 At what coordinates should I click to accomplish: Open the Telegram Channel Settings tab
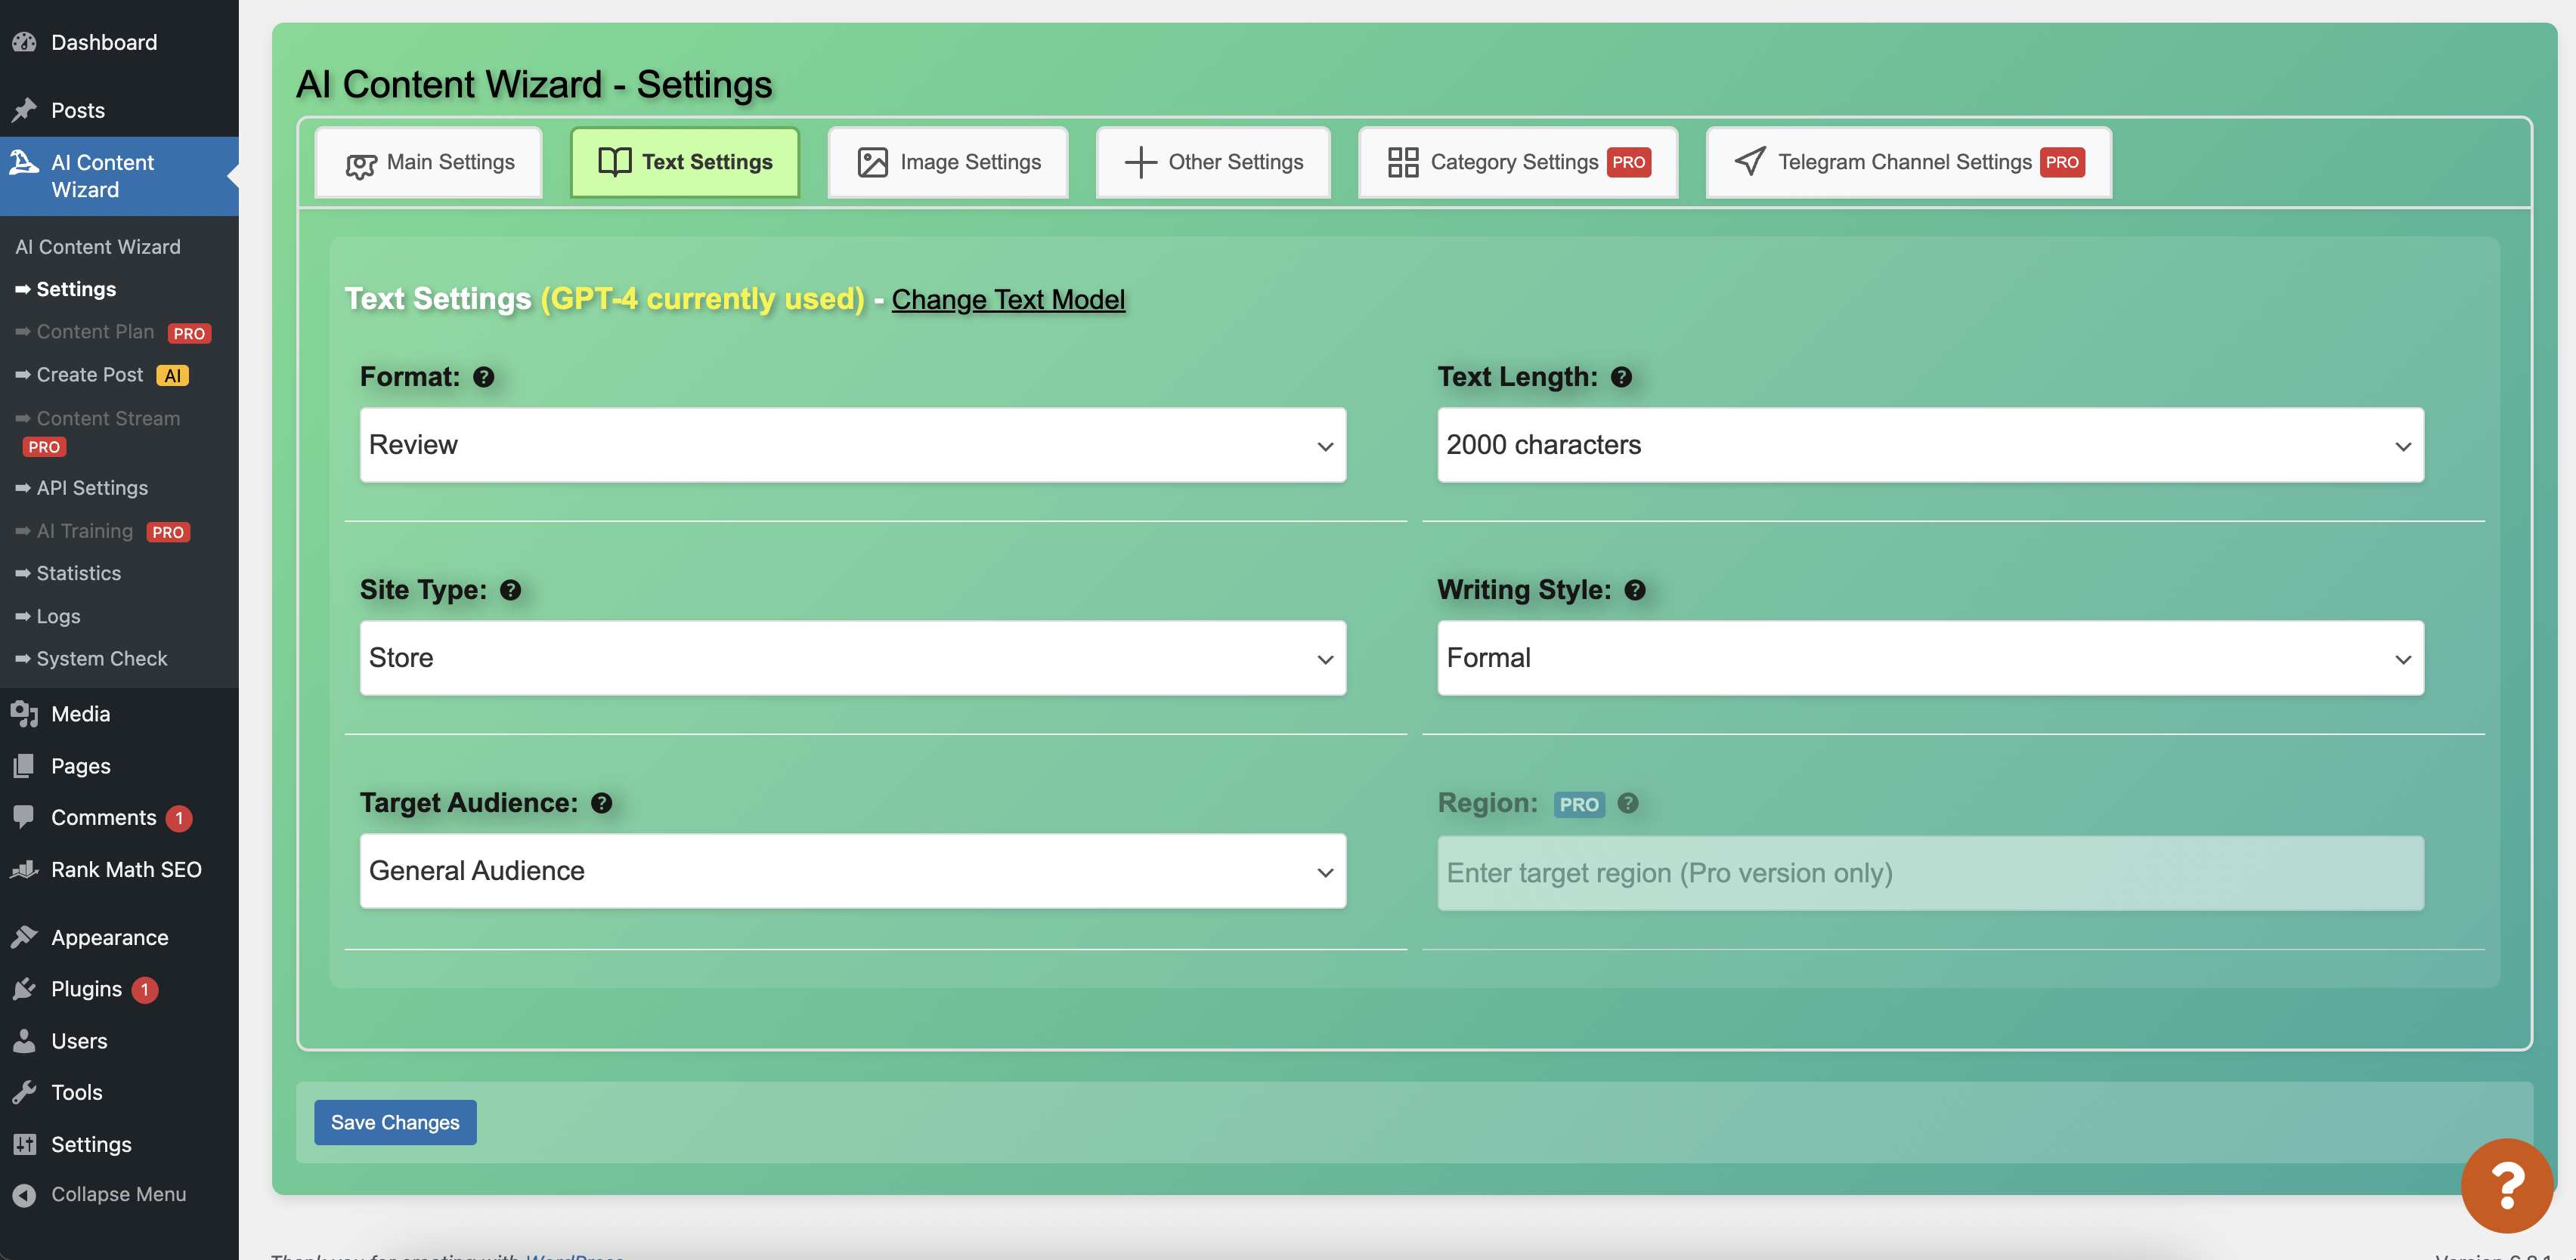coord(1909,162)
